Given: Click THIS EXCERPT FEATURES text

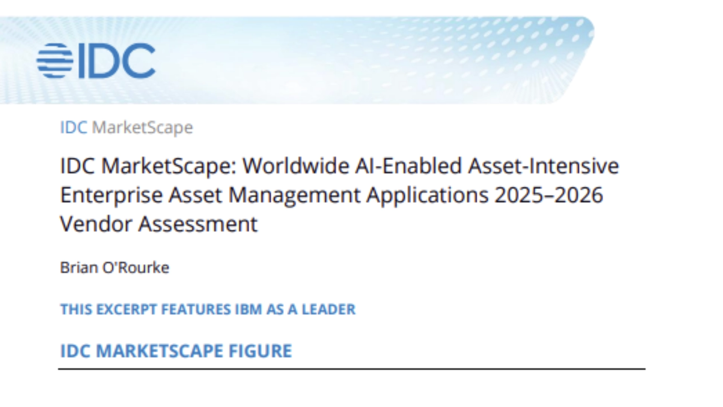Looking at the screenshot, I should pyautogui.click(x=145, y=309).
